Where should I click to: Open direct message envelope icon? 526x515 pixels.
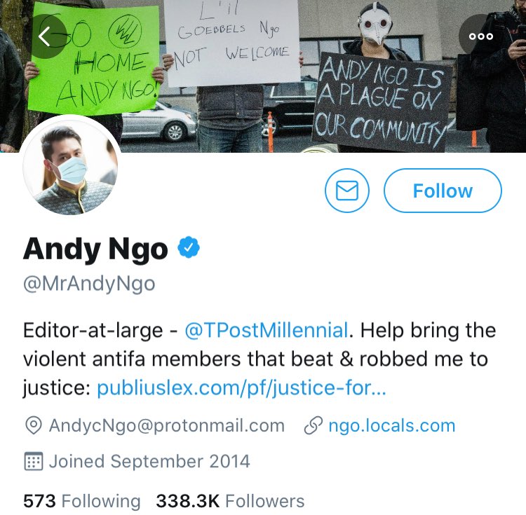coord(347,191)
